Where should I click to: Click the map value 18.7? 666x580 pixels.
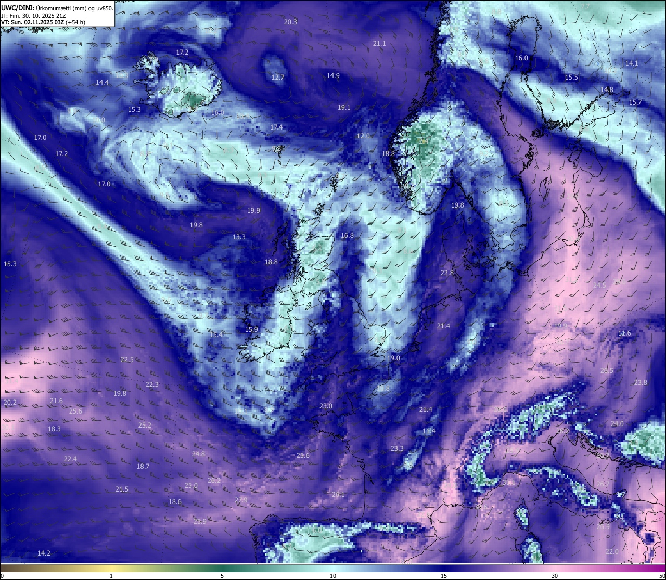[x=143, y=467]
